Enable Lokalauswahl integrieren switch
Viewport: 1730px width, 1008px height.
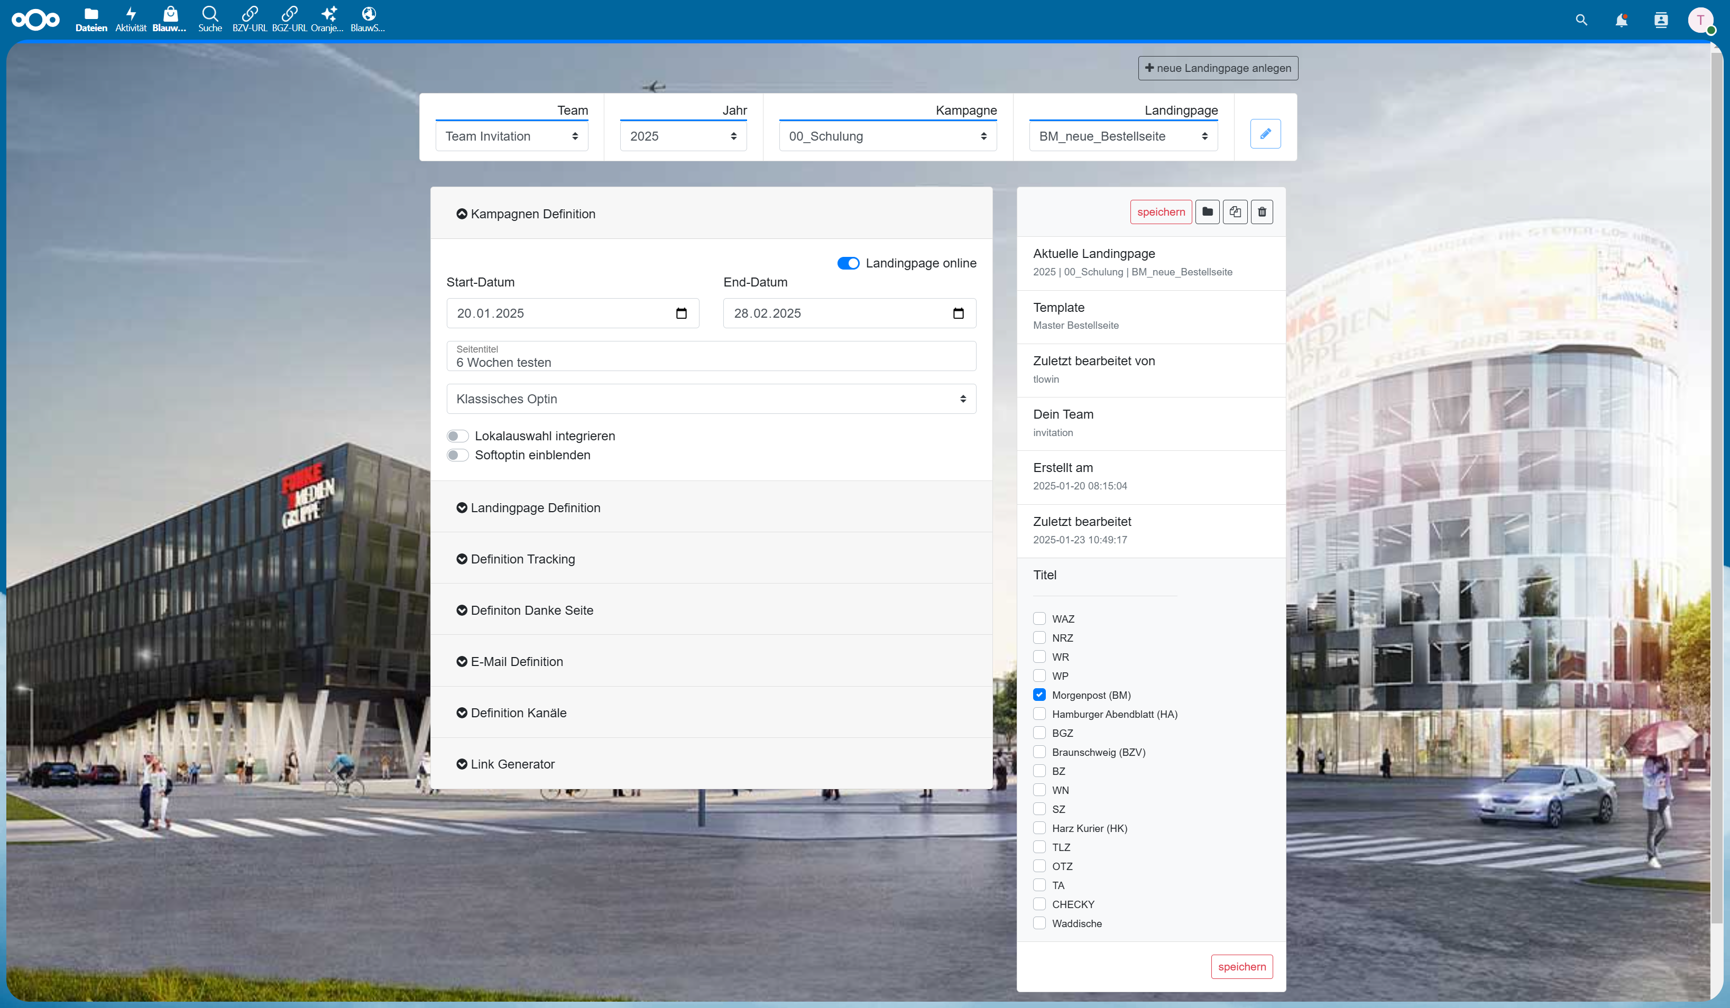click(457, 437)
